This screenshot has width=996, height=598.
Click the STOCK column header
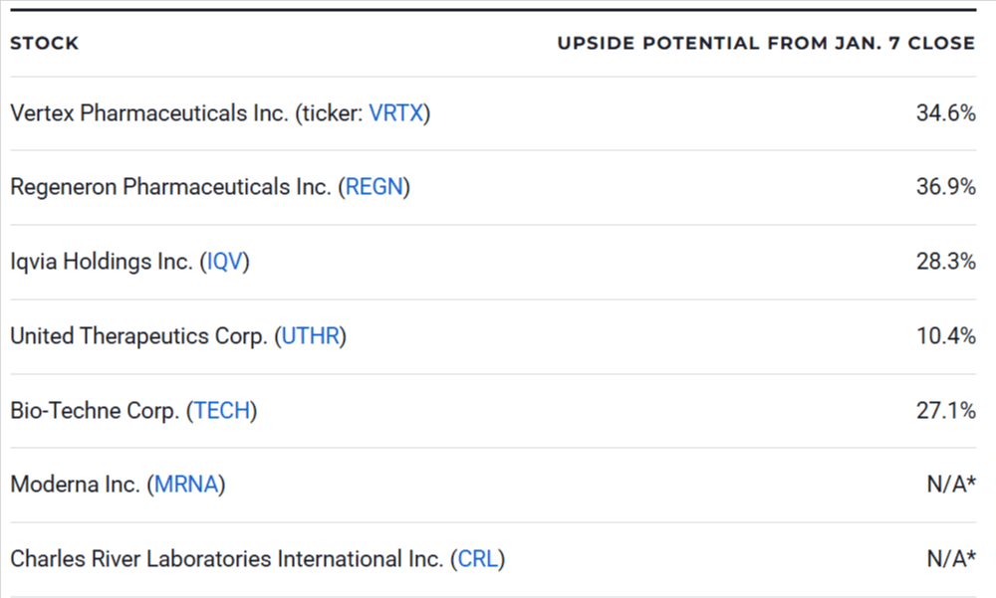tap(44, 44)
